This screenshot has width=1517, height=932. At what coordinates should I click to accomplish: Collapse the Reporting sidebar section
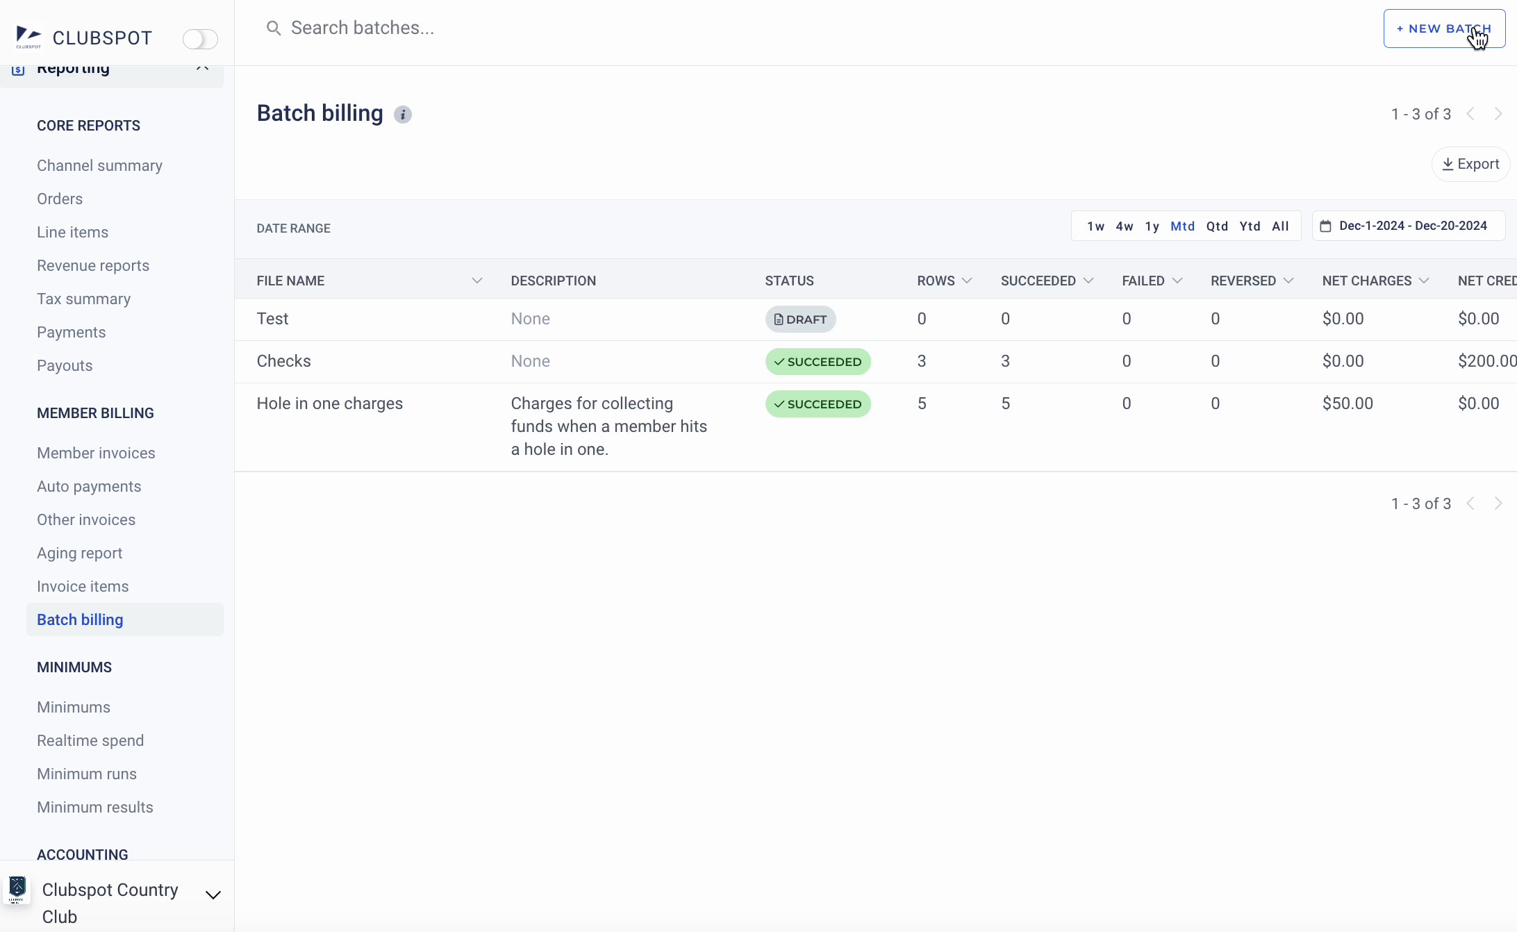point(202,68)
